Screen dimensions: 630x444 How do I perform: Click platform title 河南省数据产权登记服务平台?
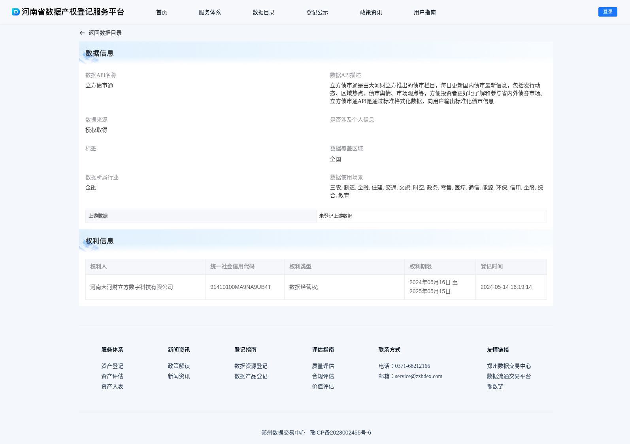[x=73, y=12]
